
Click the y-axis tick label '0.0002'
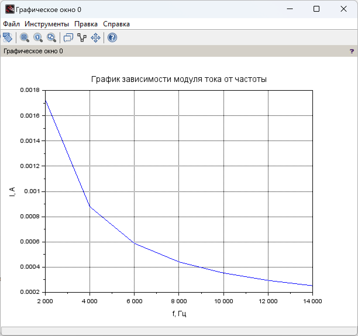(30, 292)
